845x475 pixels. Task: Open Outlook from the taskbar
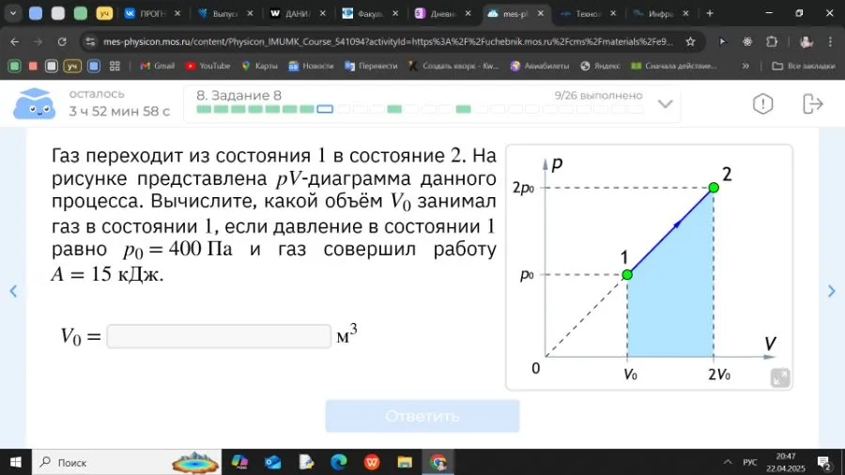(272, 462)
